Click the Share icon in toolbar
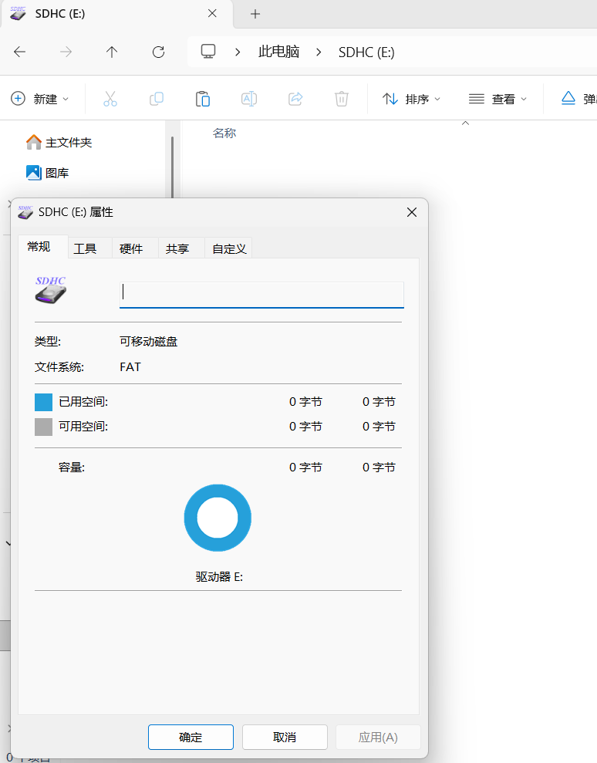Screen dimensions: 597x763 click(295, 99)
